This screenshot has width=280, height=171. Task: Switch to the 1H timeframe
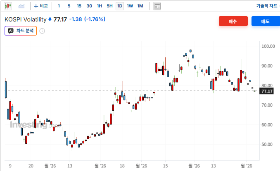(x=100, y=6)
